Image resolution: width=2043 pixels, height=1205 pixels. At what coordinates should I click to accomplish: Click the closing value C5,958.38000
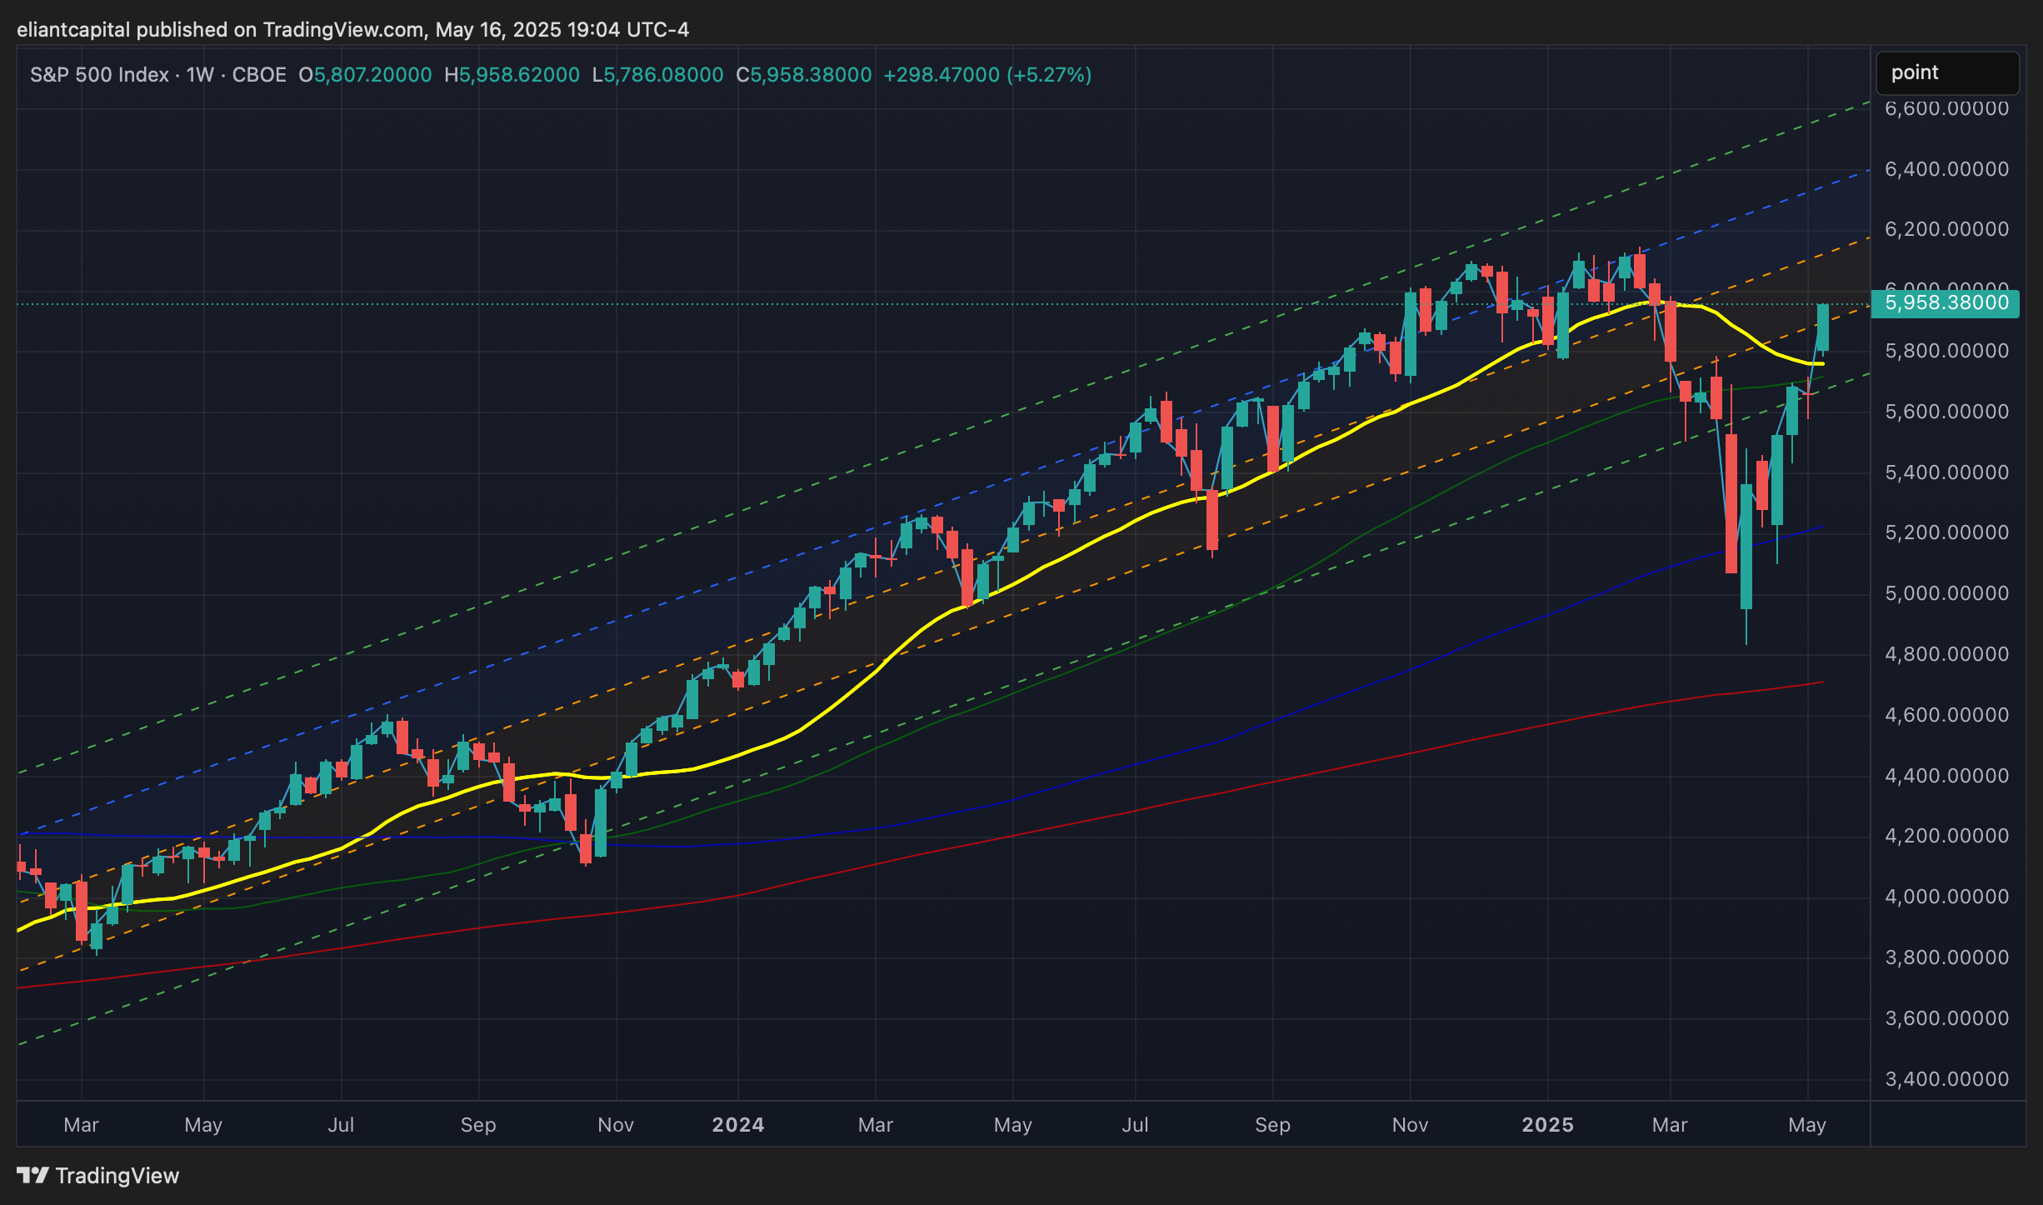tap(804, 75)
